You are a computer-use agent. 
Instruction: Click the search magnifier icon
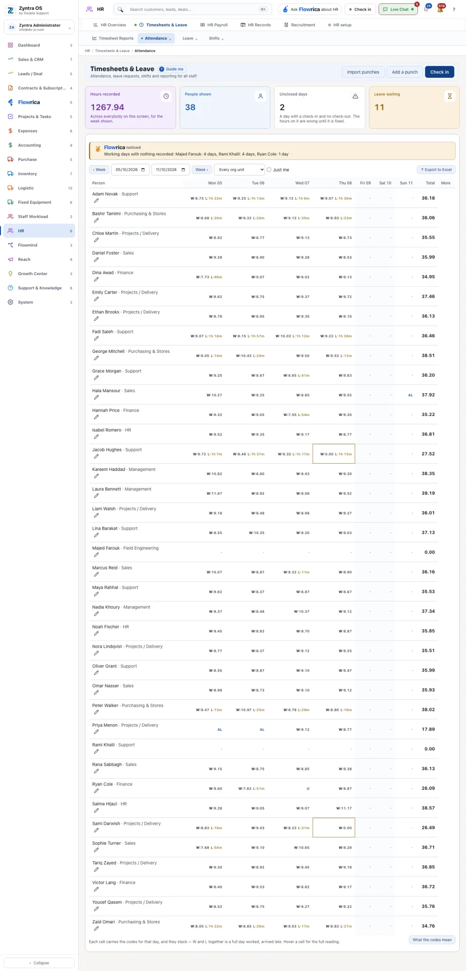tap(120, 9)
